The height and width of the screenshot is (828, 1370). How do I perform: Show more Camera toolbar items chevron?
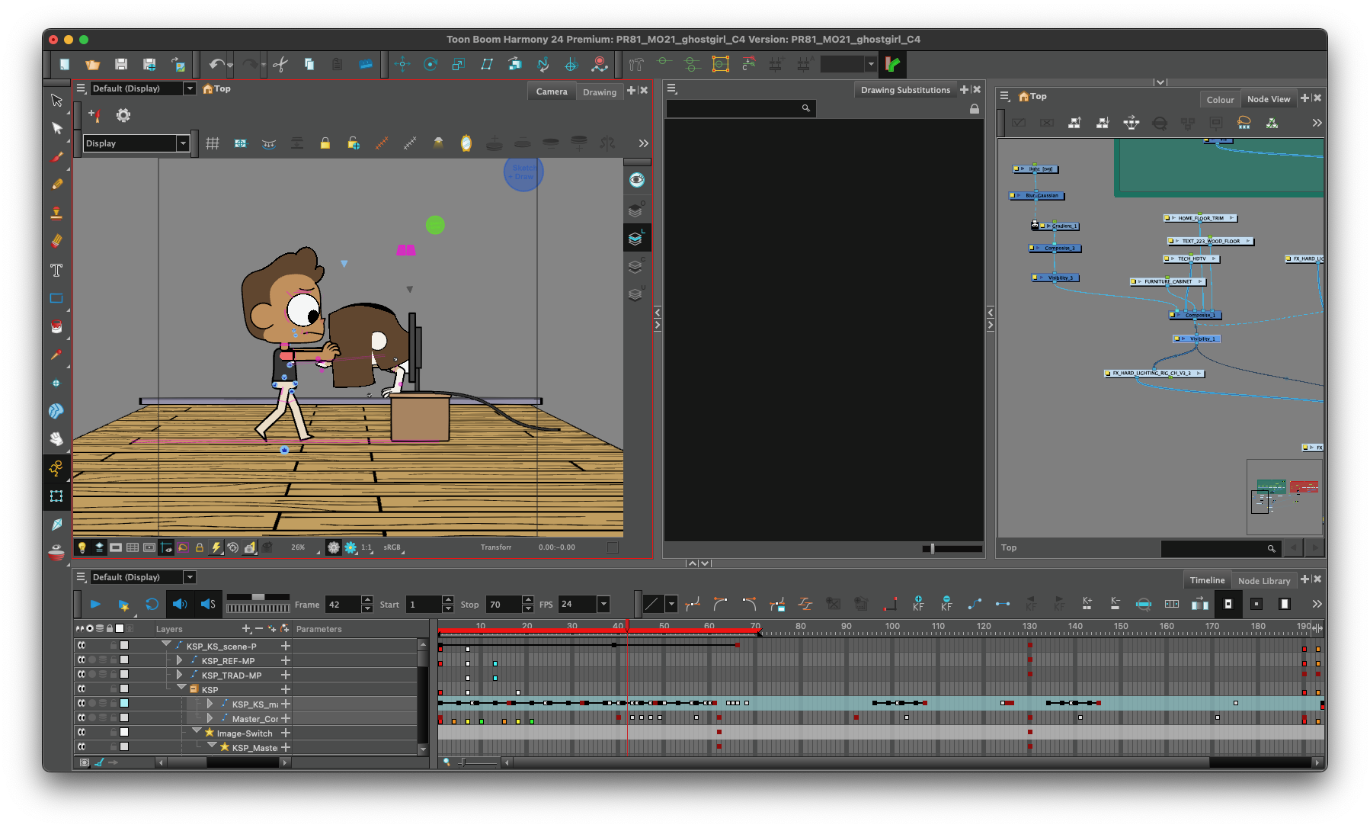point(643,143)
